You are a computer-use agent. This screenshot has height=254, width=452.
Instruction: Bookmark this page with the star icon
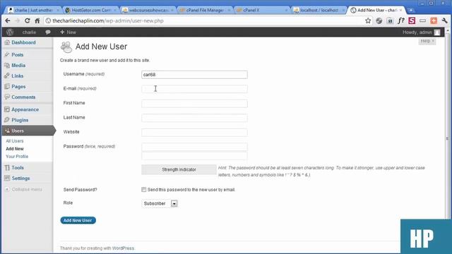[368, 20]
